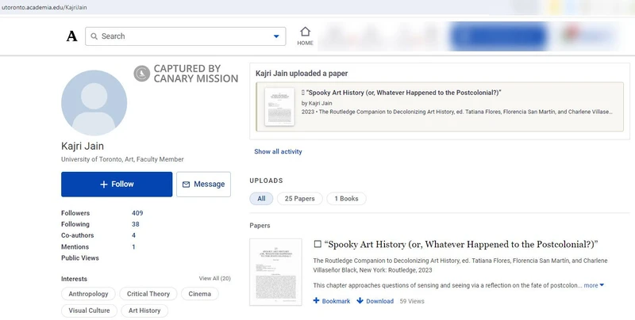Click the 'Kajri Jain' profile name

[x=83, y=146]
